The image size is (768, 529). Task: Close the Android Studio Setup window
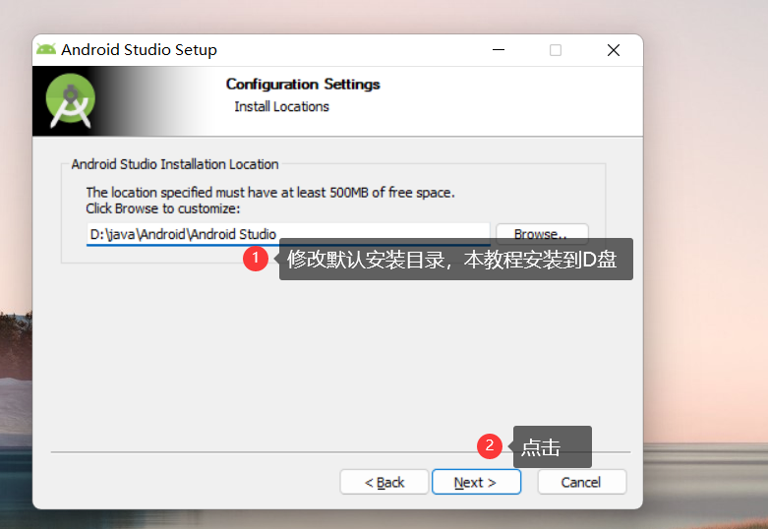tap(614, 50)
